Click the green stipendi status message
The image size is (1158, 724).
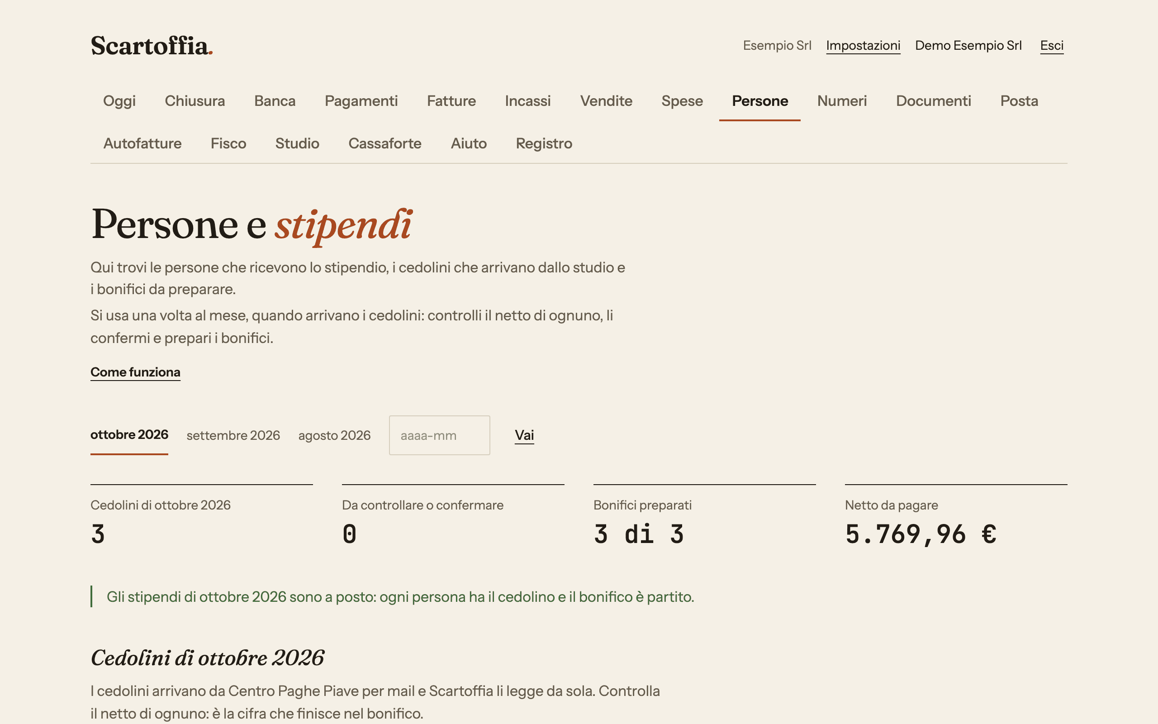click(400, 597)
